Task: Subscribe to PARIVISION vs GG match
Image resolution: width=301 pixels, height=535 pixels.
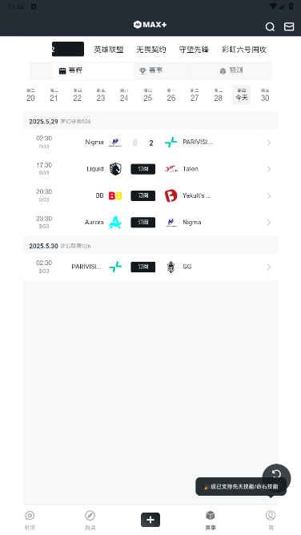Action: tap(143, 267)
